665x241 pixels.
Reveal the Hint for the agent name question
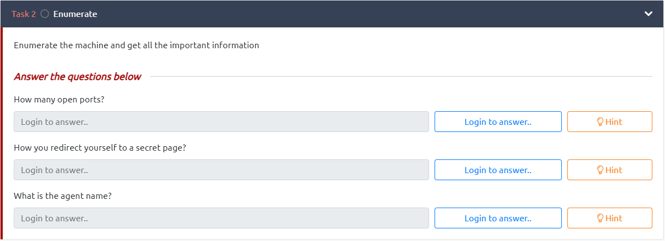point(609,218)
